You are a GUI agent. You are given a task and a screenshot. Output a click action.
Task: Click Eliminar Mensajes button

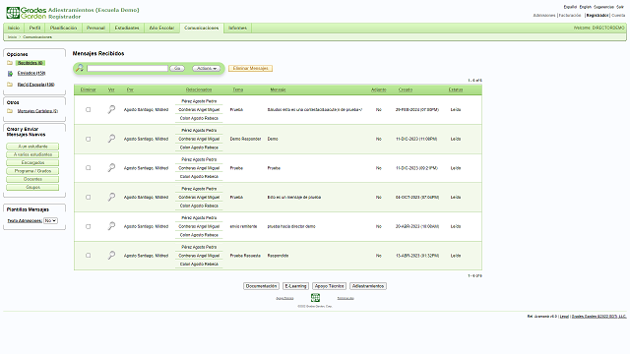[251, 68]
